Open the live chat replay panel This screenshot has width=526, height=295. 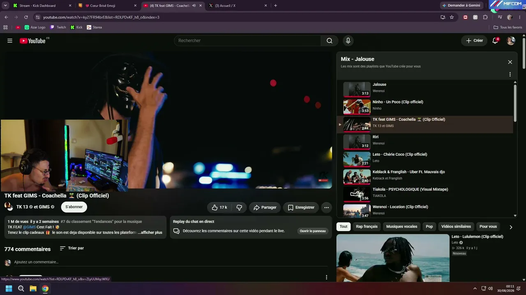312,231
